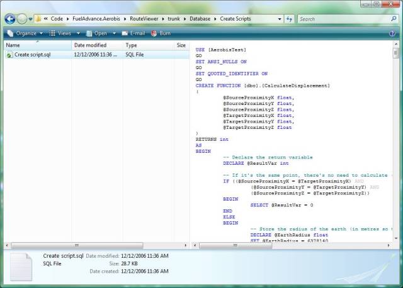The width and height of the screenshot is (403, 288).
Task: Open the recent pages dropdown arrow
Action: coord(31,19)
